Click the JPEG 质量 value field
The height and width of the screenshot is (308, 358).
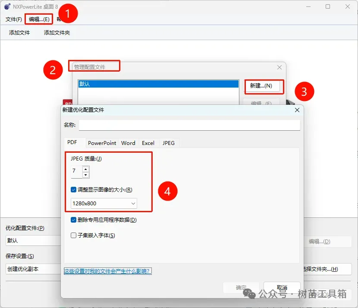(x=77, y=172)
